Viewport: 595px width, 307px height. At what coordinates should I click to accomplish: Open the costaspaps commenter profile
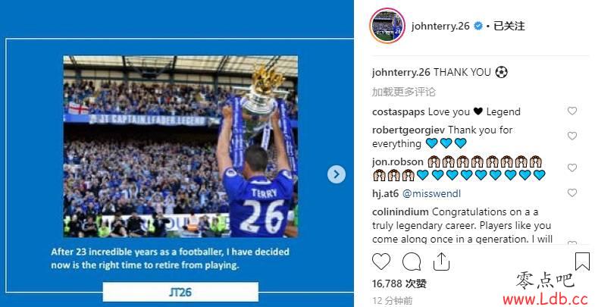[399, 112]
